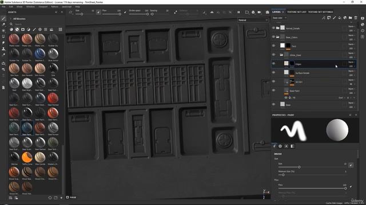
Task: Adjust the Size slider in Properties panel
Action: pos(313,167)
